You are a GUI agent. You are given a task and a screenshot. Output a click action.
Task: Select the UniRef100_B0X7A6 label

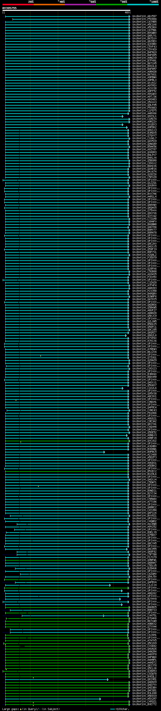coord(144,194)
